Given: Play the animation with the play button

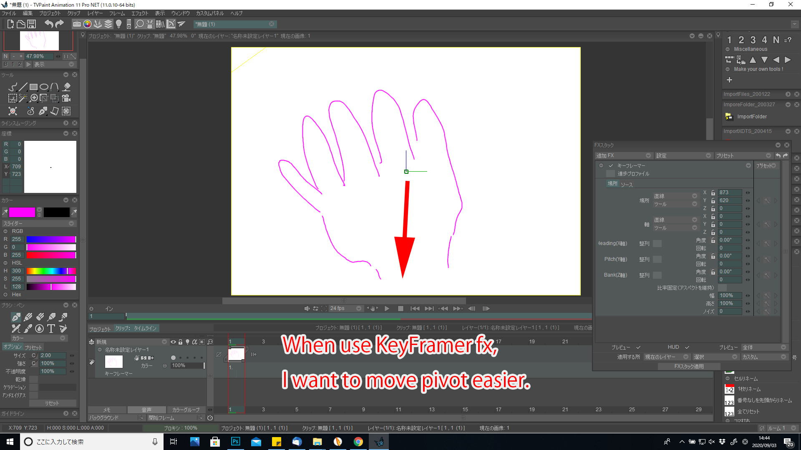Looking at the screenshot, I should point(387,309).
